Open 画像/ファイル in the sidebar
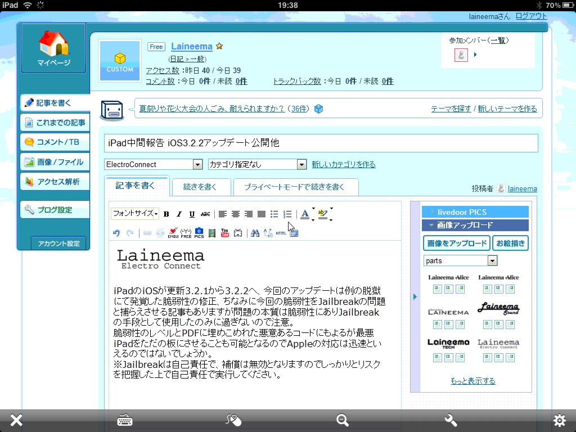This screenshot has height=432, width=576. (55, 162)
